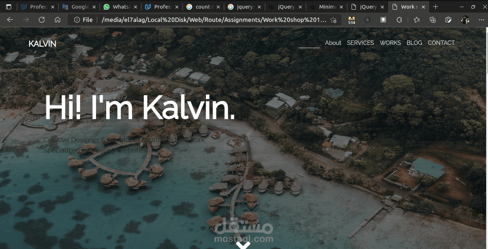Launch the Web Capture tool icon

click(448, 20)
